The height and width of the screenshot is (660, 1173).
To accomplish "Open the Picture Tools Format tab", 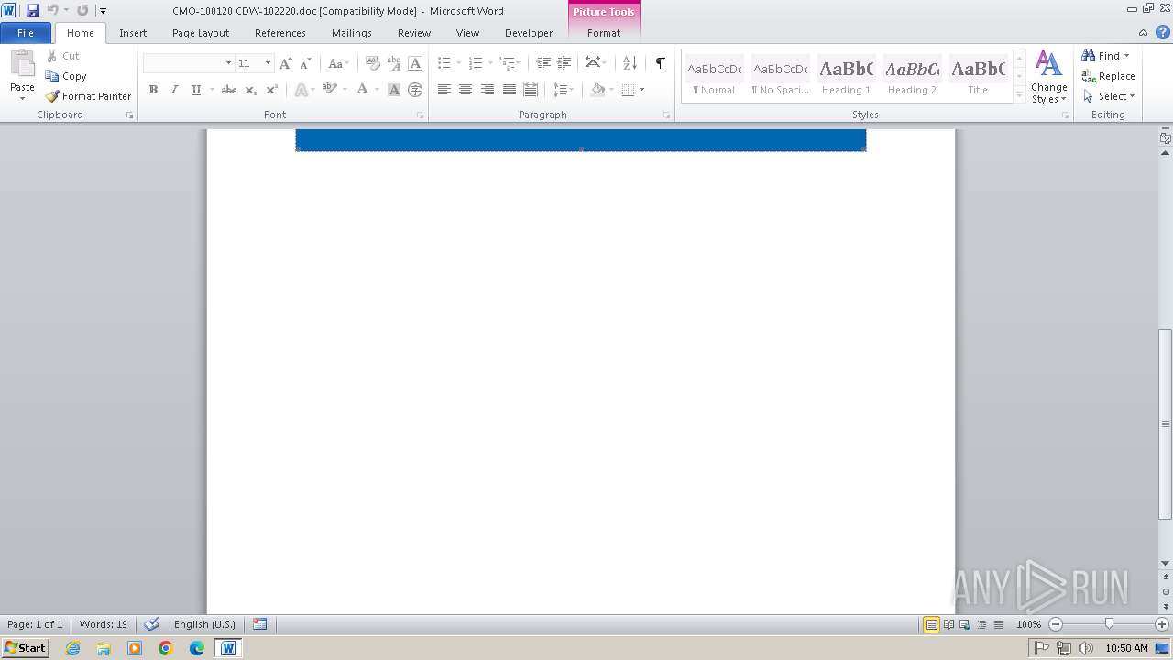I will coord(604,33).
